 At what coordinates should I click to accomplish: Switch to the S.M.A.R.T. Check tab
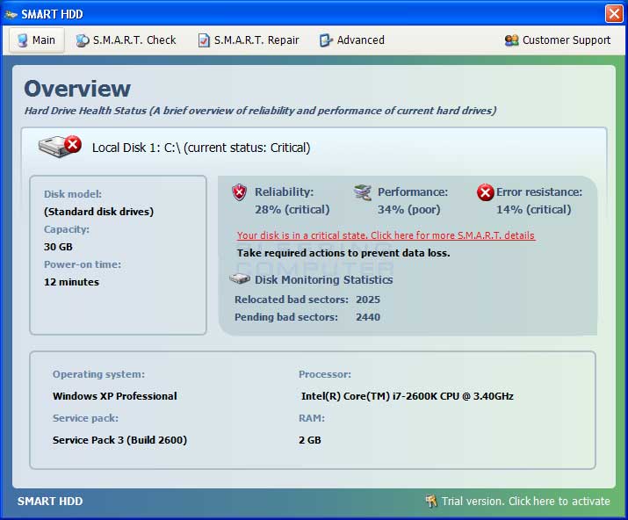126,40
